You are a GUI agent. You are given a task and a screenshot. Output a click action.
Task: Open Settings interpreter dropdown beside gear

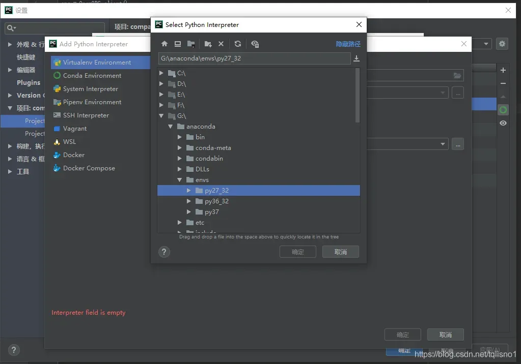coord(486,44)
